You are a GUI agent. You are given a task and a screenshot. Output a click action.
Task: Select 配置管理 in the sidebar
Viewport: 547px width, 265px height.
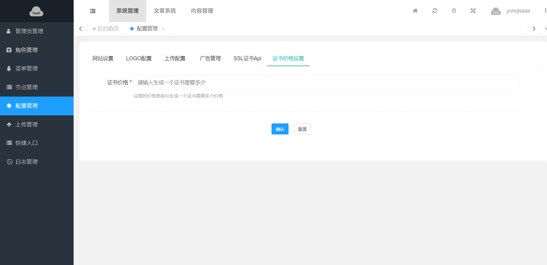[37, 106]
